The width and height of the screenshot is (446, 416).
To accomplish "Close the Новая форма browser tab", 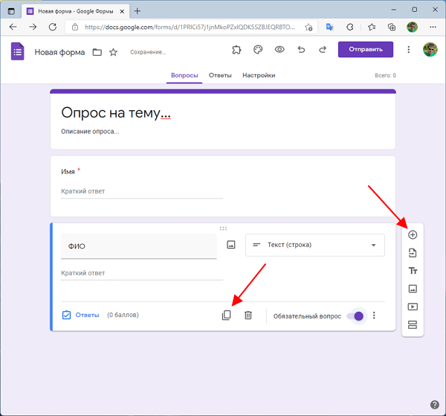I will coord(122,11).
